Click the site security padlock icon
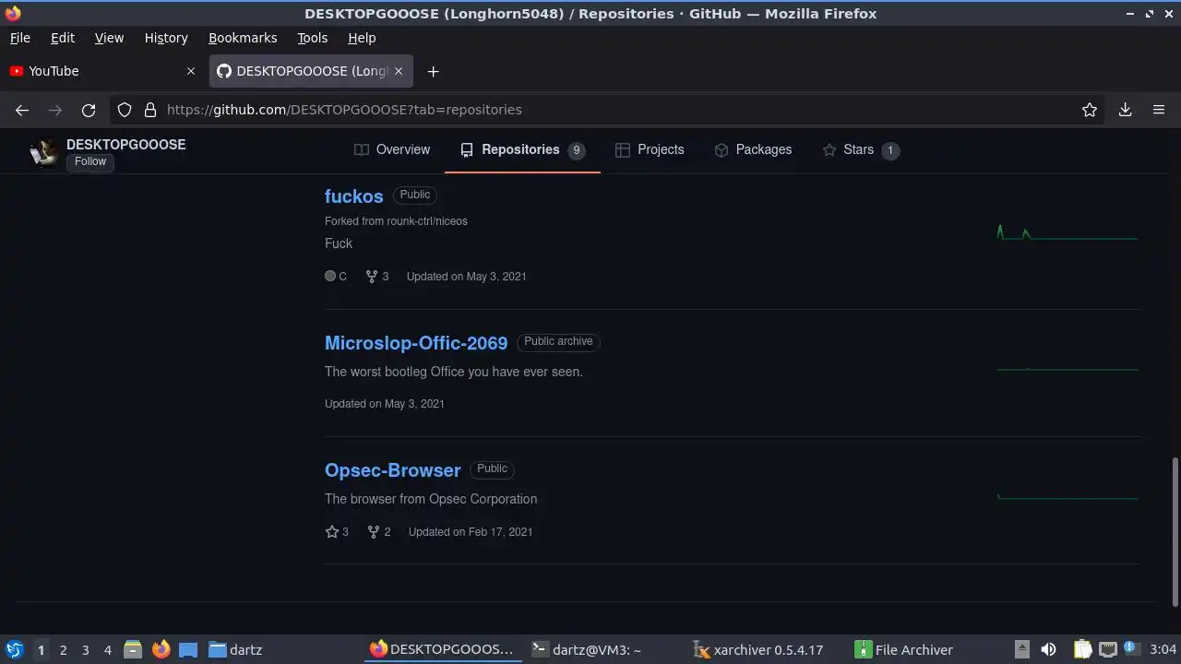The width and height of the screenshot is (1181, 664). click(x=150, y=110)
